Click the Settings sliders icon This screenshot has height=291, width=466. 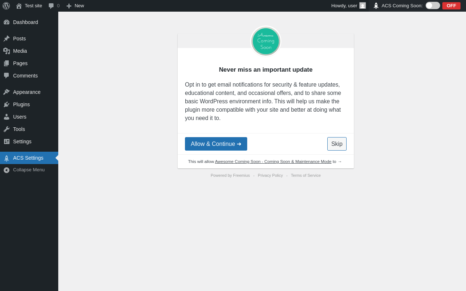click(7, 141)
